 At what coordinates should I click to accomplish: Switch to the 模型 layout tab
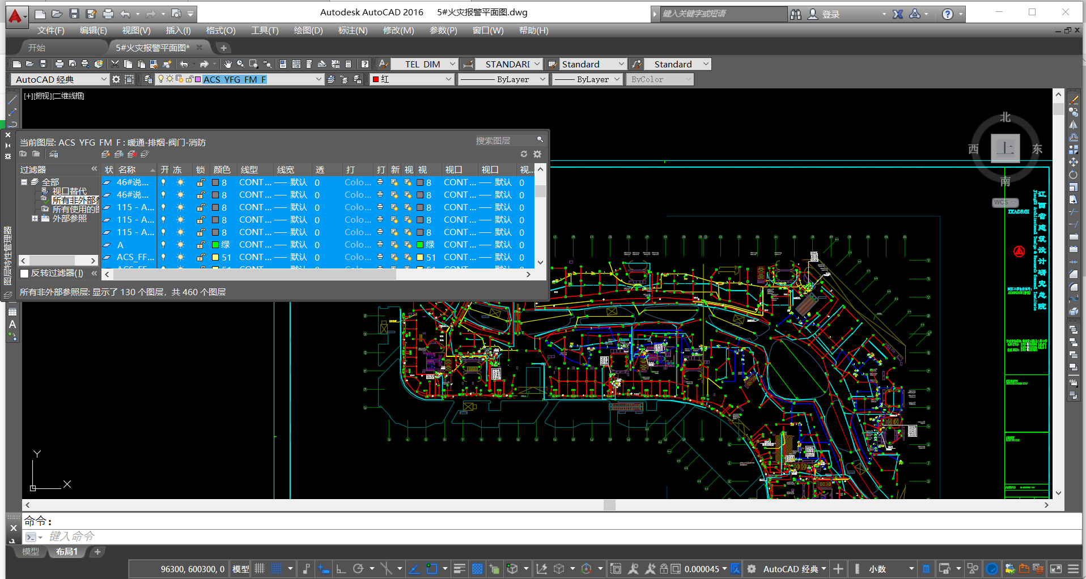click(31, 552)
